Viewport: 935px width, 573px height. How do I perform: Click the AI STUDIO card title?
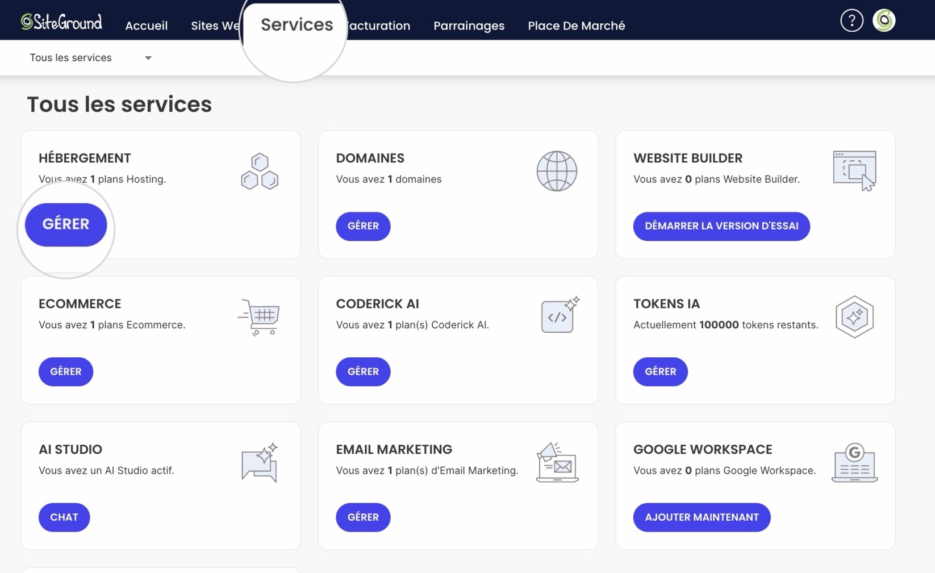(x=70, y=449)
